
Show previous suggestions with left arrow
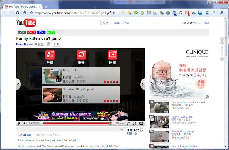[x=18, y=84]
